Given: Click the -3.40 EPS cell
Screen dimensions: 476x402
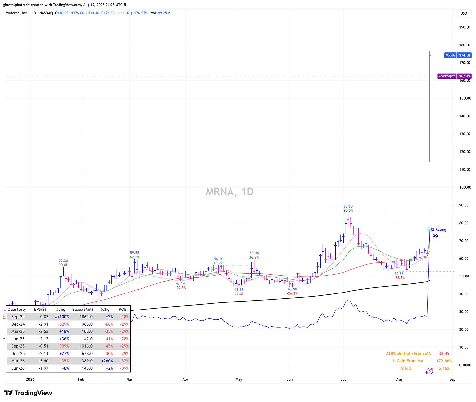Looking at the screenshot, I should click(x=43, y=361).
